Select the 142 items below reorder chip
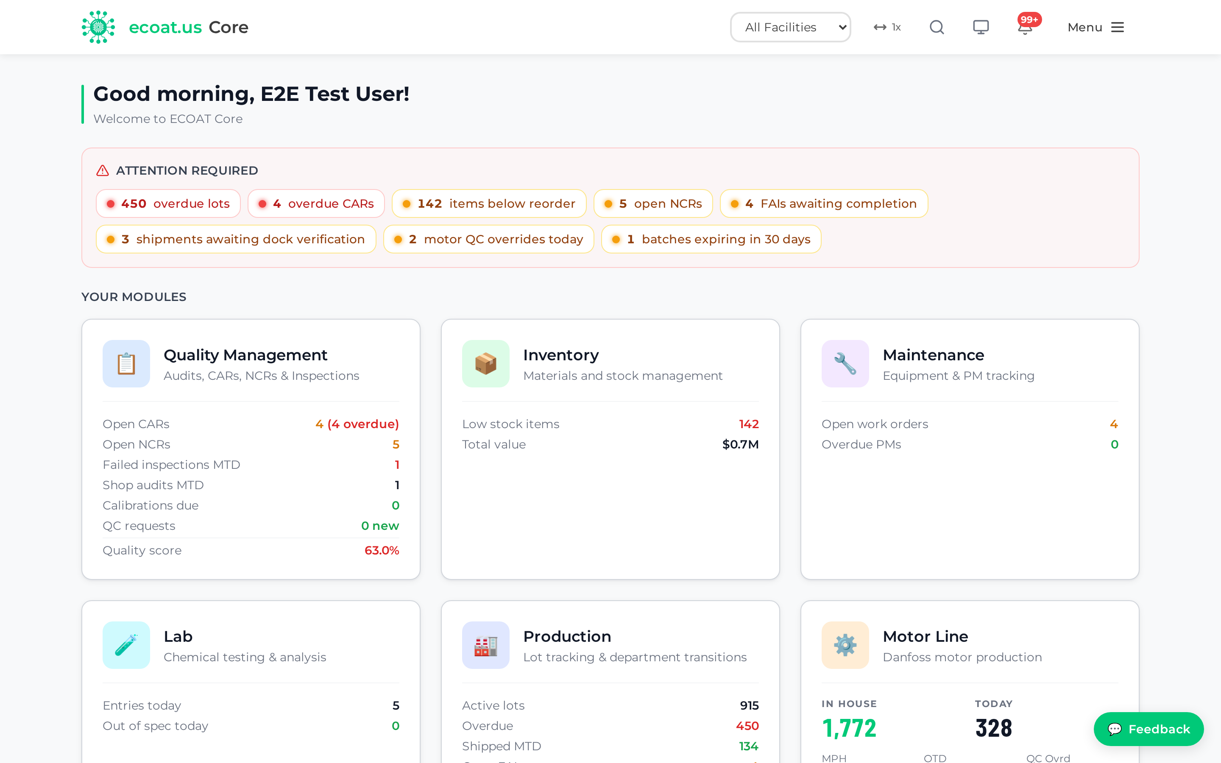This screenshot has width=1221, height=763. [x=489, y=204]
